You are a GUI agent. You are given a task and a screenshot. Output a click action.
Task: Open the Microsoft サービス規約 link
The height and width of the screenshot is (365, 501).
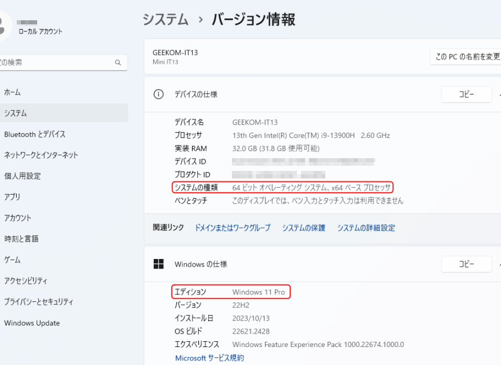tap(209, 358)
